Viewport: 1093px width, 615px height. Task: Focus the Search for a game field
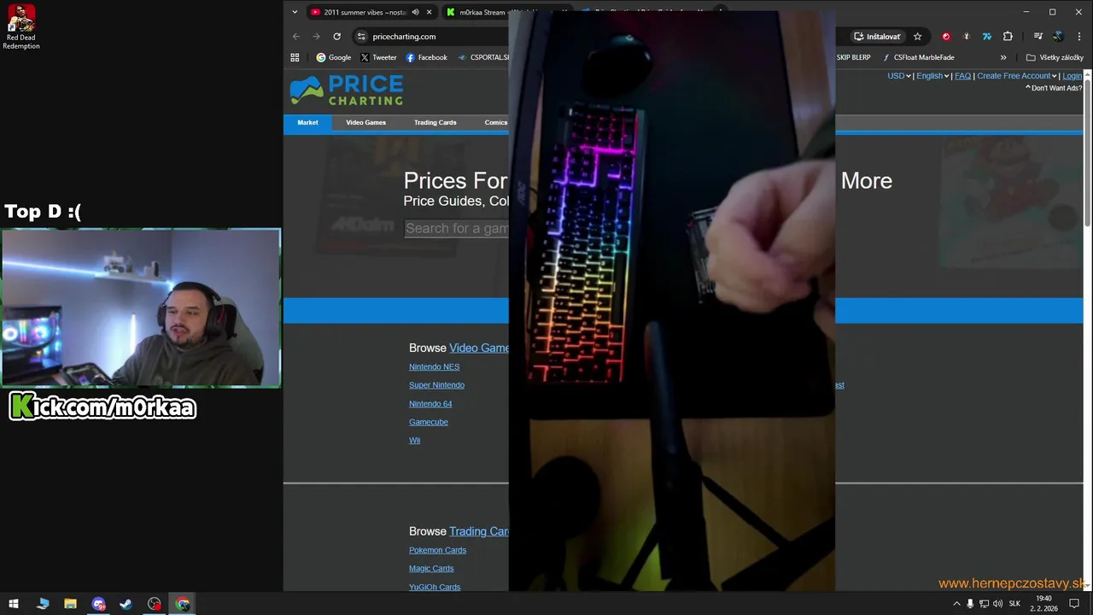[457, 228]
